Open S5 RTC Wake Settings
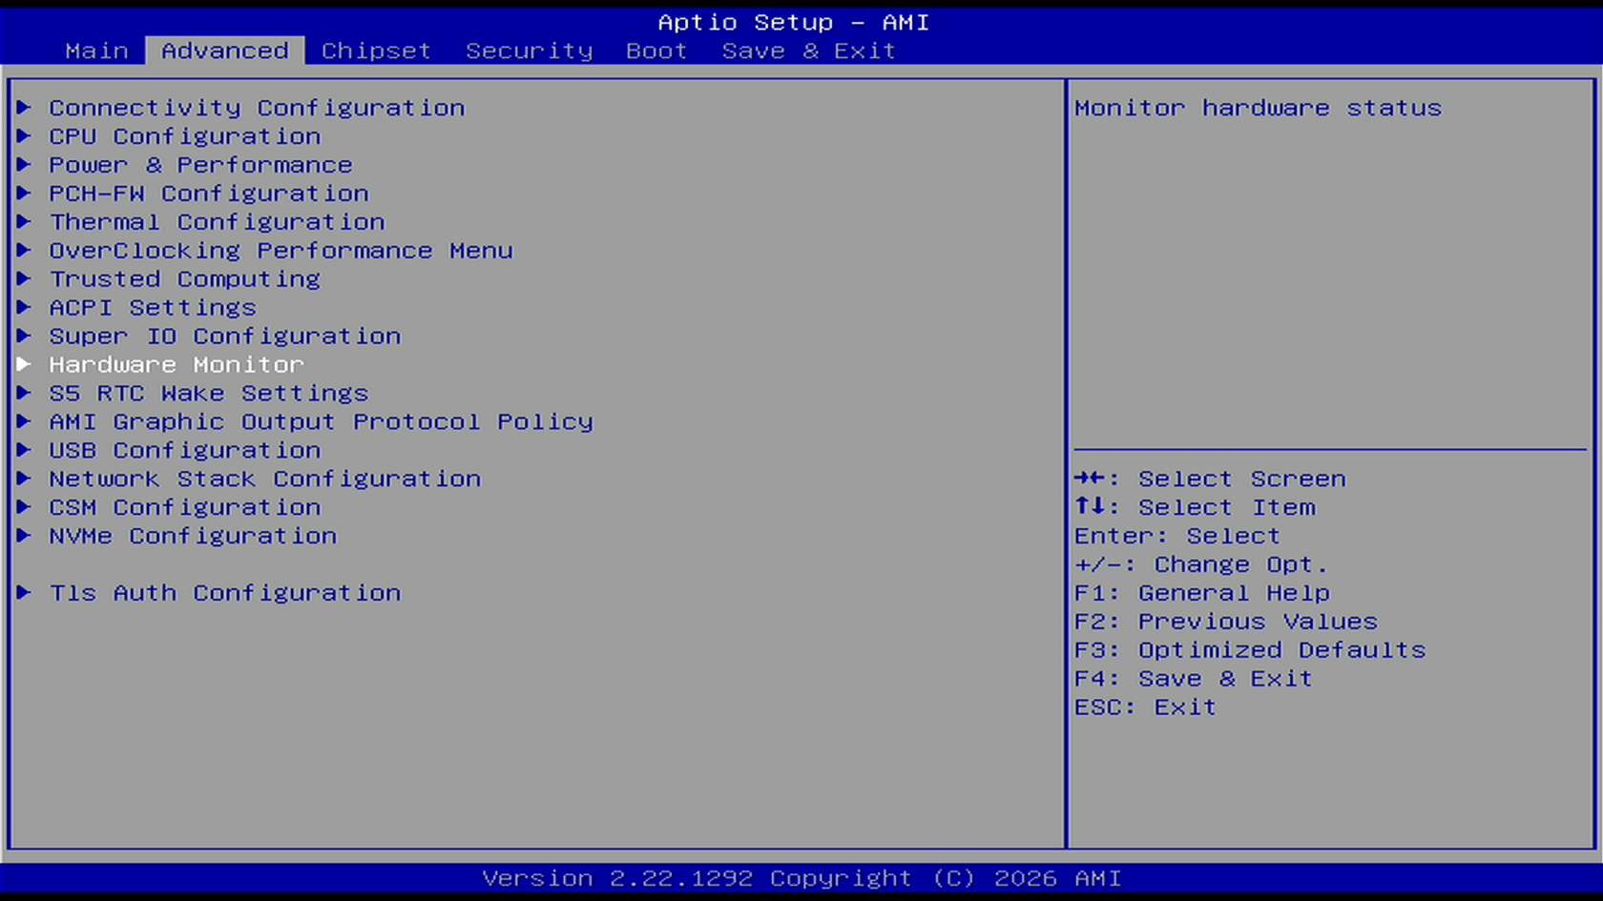1603x901 pixels. tap(209, 394)
